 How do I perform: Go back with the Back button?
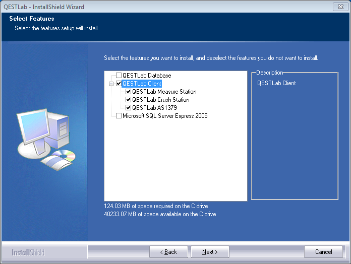click(168, 252)
